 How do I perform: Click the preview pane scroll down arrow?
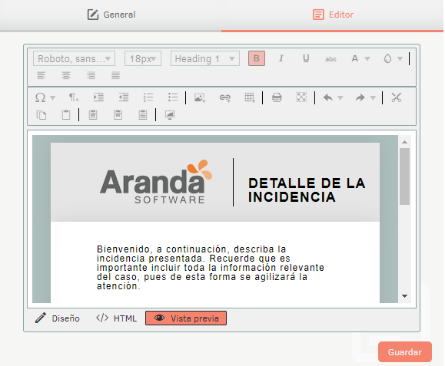tap(405, 296)
